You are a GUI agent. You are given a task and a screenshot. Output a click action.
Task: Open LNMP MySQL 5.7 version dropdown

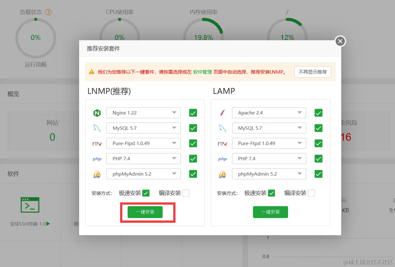click(144, 128)
